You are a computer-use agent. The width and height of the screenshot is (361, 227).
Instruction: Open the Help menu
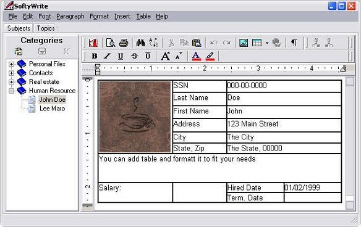tap(162, 16)
